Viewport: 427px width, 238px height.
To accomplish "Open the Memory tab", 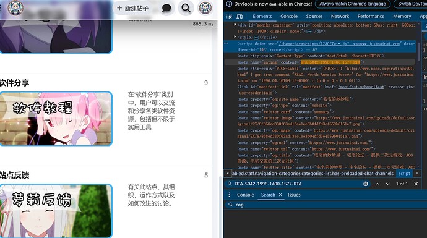I will (x=402, y=16).
